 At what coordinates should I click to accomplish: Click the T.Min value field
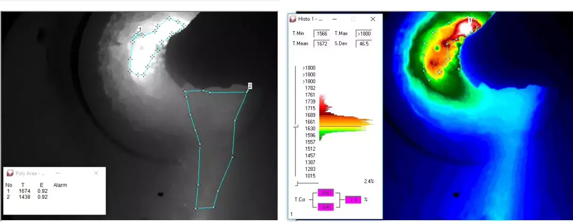[x=321, y=34]
